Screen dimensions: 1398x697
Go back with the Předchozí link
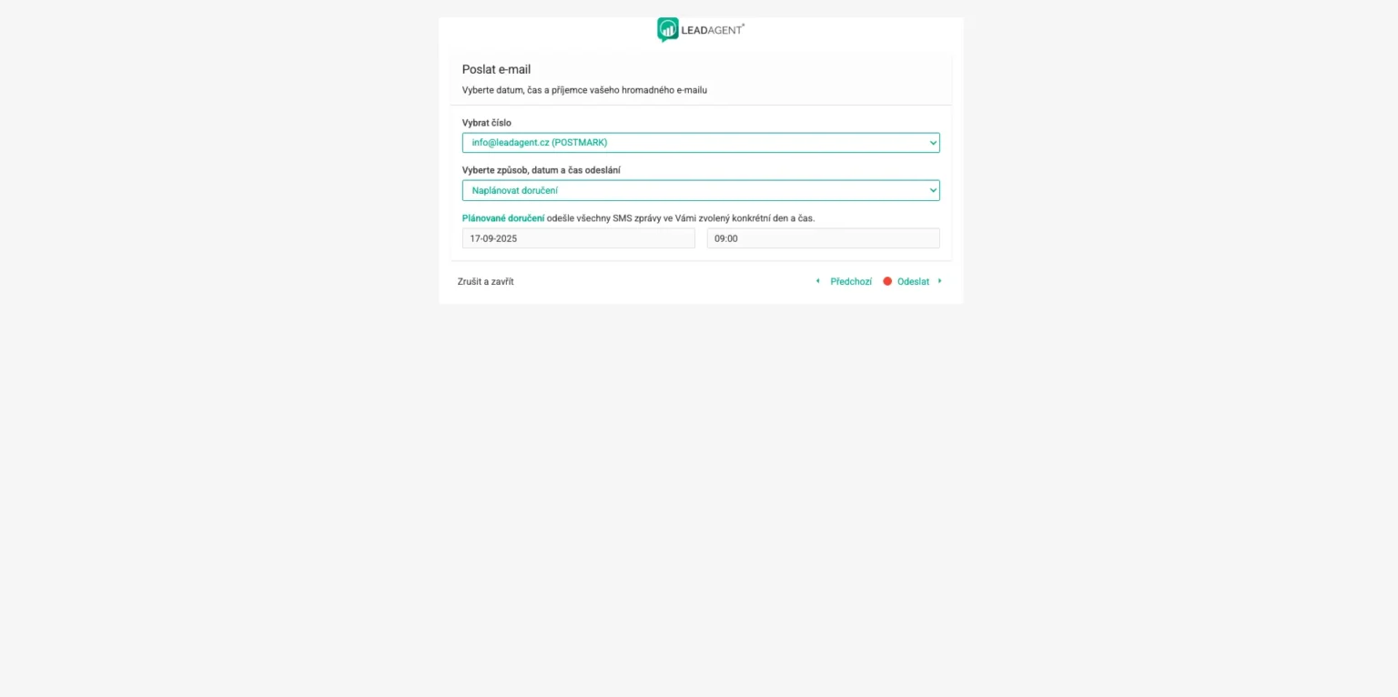click(x=851, y=282)
